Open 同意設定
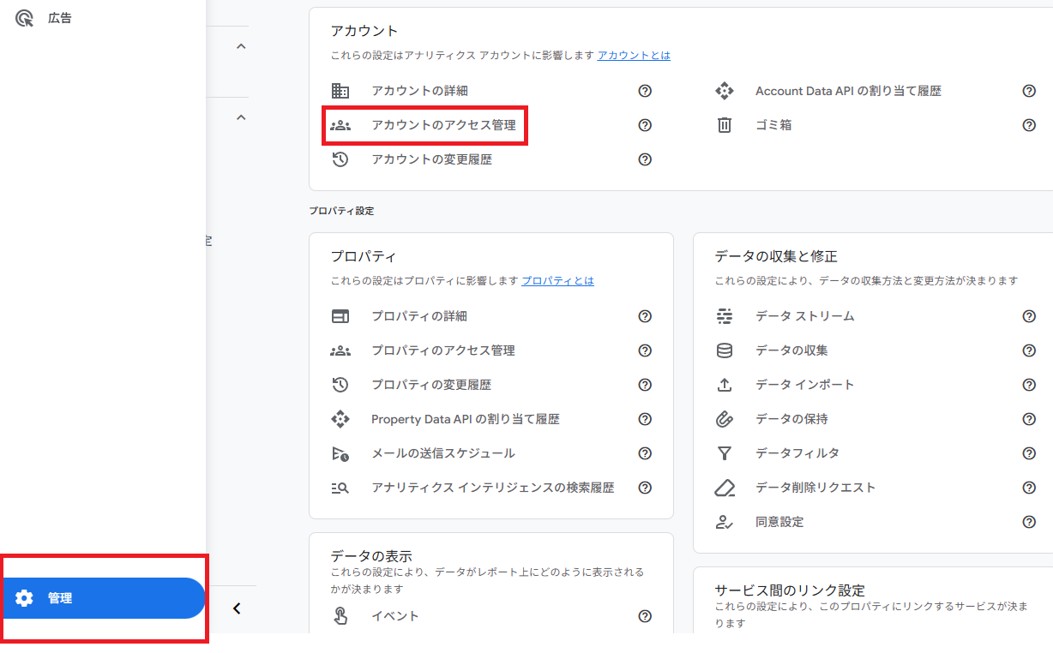This screenshot has height=653, width=1053. click(779, 522)
